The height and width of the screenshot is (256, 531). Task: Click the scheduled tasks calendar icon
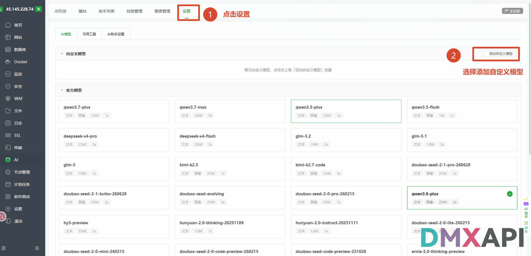(x=8, y=184)
